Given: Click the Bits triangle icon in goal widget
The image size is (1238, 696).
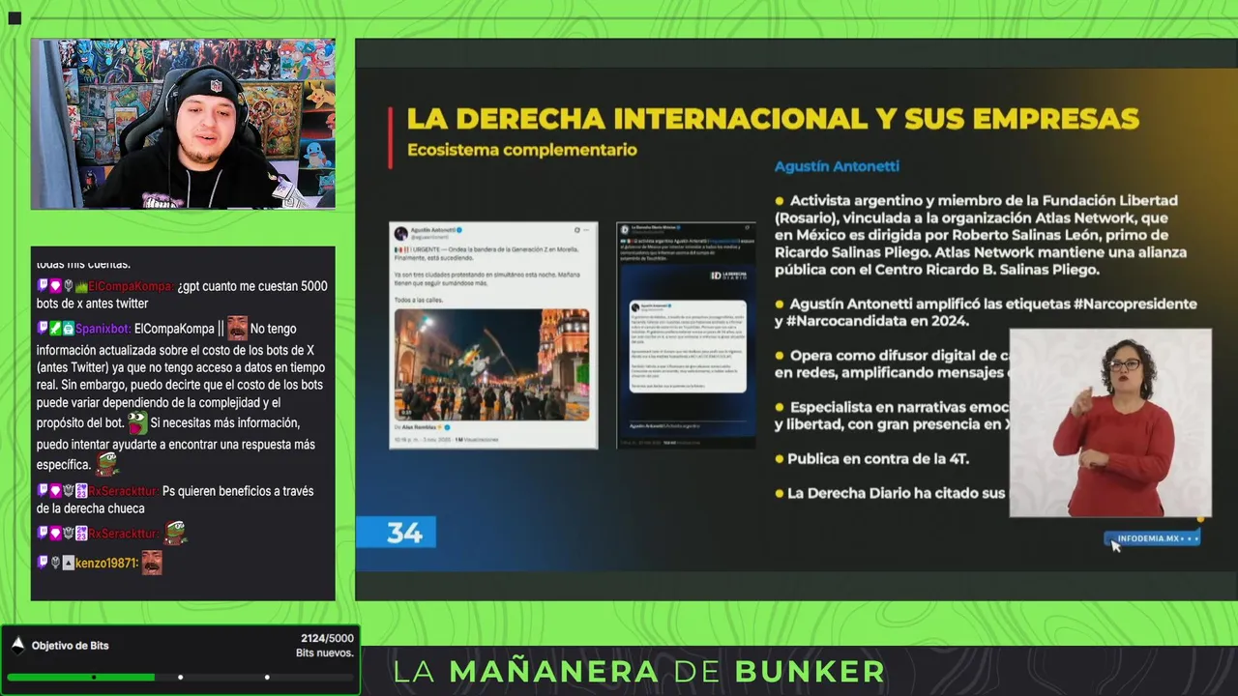Looking at the screenshot, I should point(17,645).
